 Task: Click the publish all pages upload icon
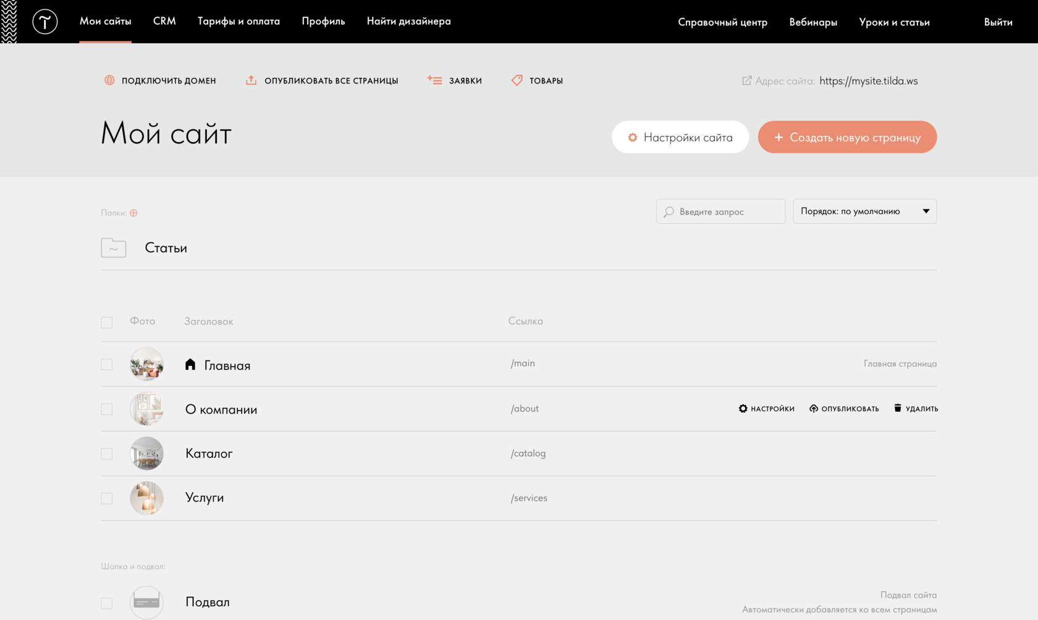click(251, 80)
